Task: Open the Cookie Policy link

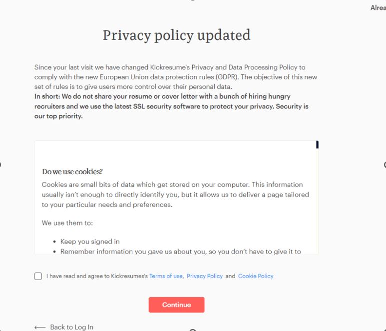Action: (x=256, y=276)
